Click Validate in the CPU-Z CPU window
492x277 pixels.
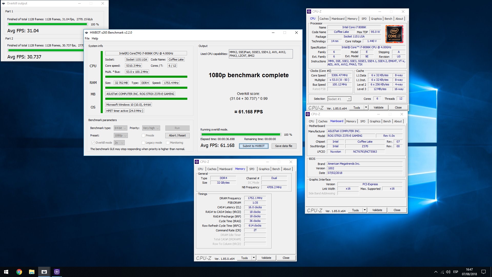(x=378, y=107)
